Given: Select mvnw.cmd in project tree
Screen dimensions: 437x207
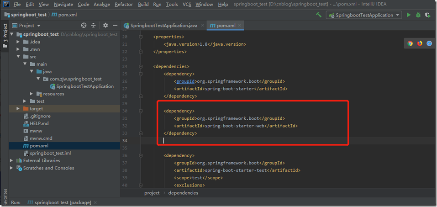Looking at the screenshot, I should tap(41, 138).
